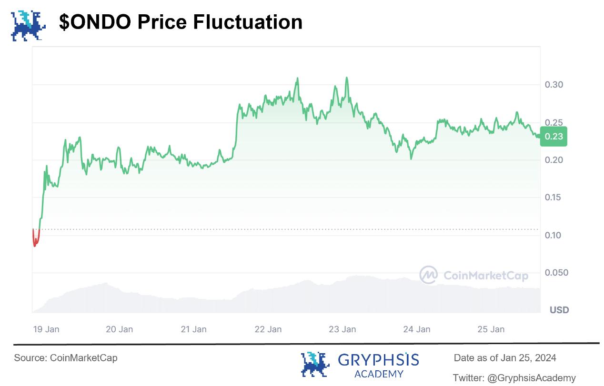This screenshot has height=386, width=604.
Task: Select the 22 Jan date label
Action: click(x=268, y=329)
